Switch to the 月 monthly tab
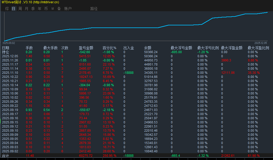This screenshot has width=273, height=160. pos(26,9)
